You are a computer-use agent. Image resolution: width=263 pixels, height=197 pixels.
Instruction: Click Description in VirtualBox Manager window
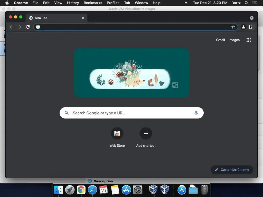click(x=103, y=181)
